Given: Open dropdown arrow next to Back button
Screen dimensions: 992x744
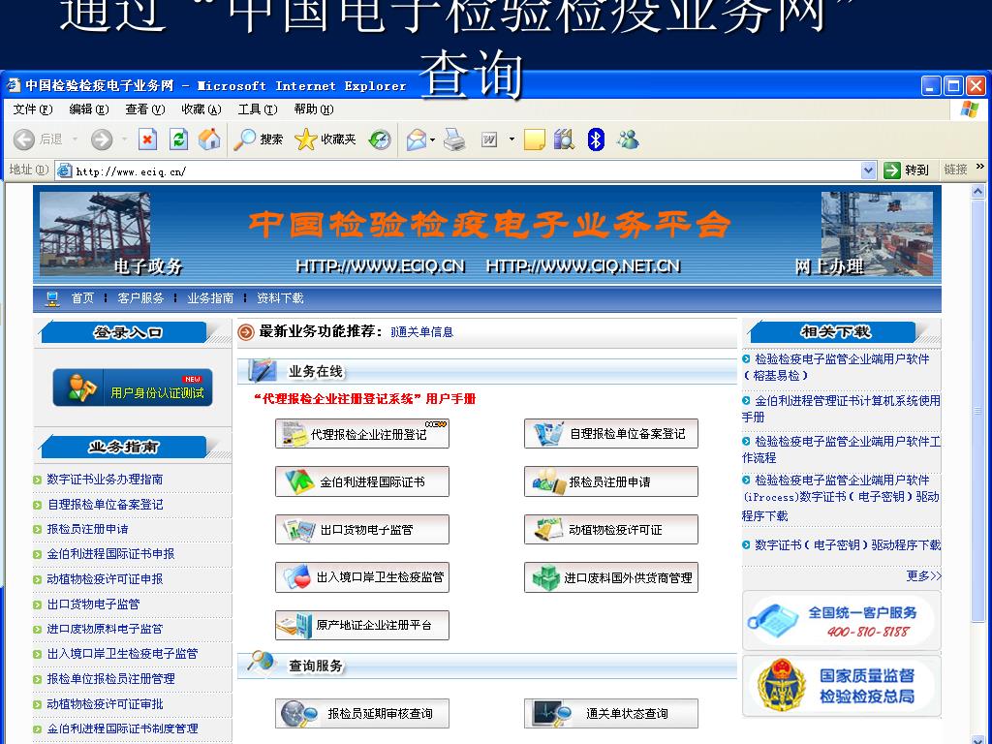Looking at the screenshot, I should tap(75, 139).
